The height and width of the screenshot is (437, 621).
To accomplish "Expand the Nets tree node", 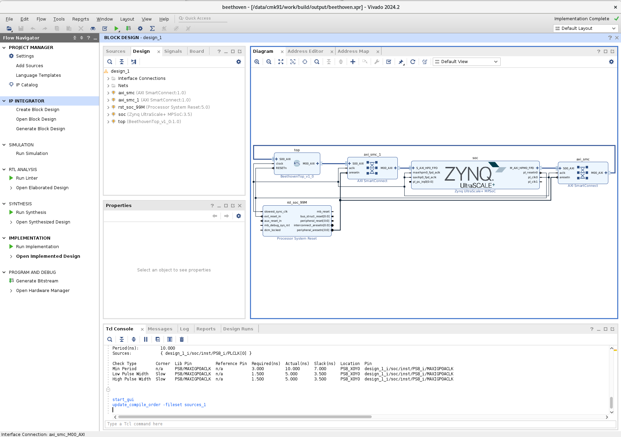I will click(108, 86).
